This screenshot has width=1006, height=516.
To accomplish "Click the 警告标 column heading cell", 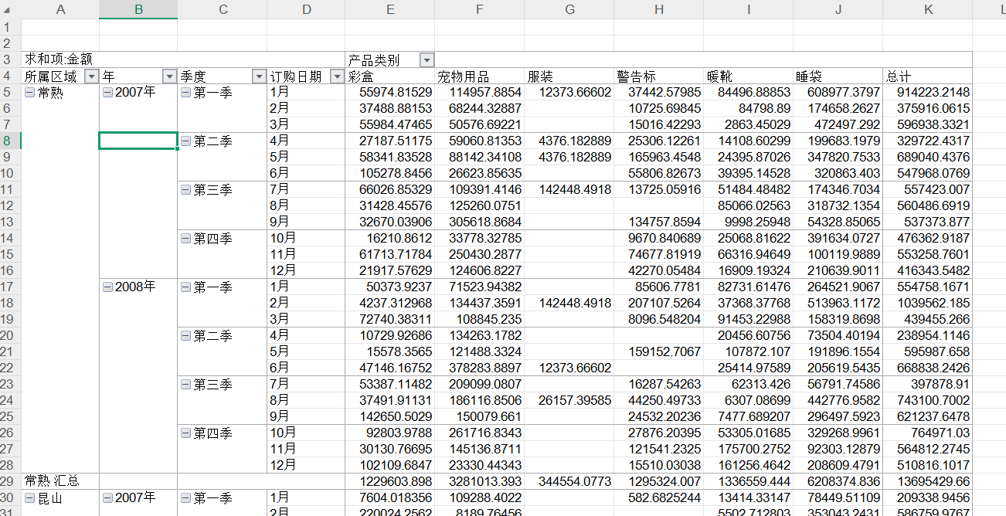I will (x=658, y=76).
